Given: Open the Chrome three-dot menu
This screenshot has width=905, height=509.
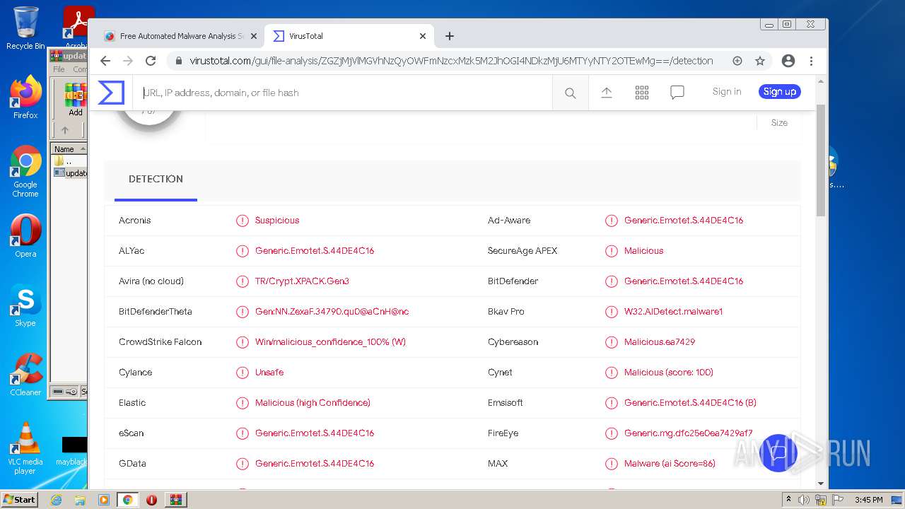Looking at the screenshot, I should point(811,61).
